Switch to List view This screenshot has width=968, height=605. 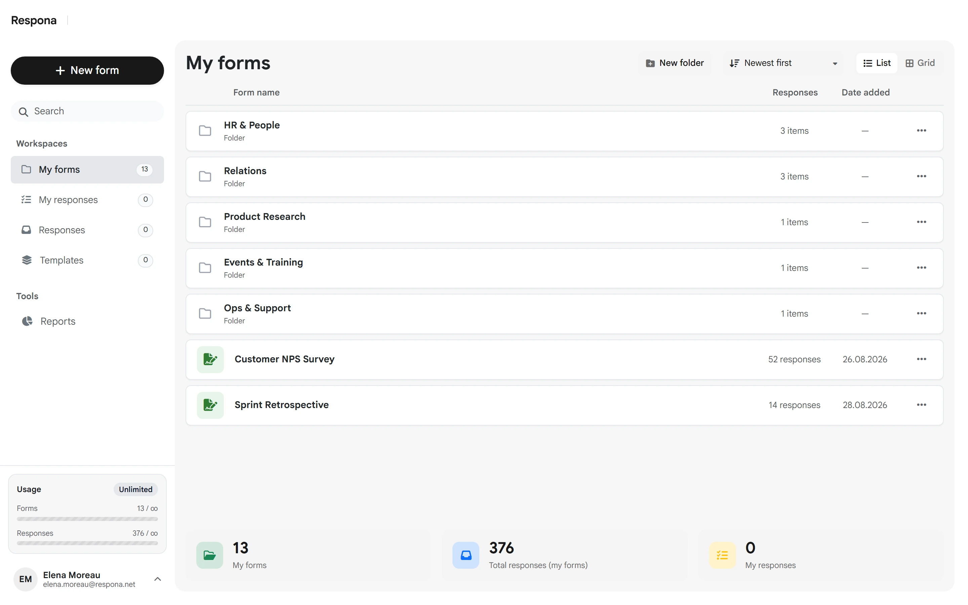pos(876,63)
